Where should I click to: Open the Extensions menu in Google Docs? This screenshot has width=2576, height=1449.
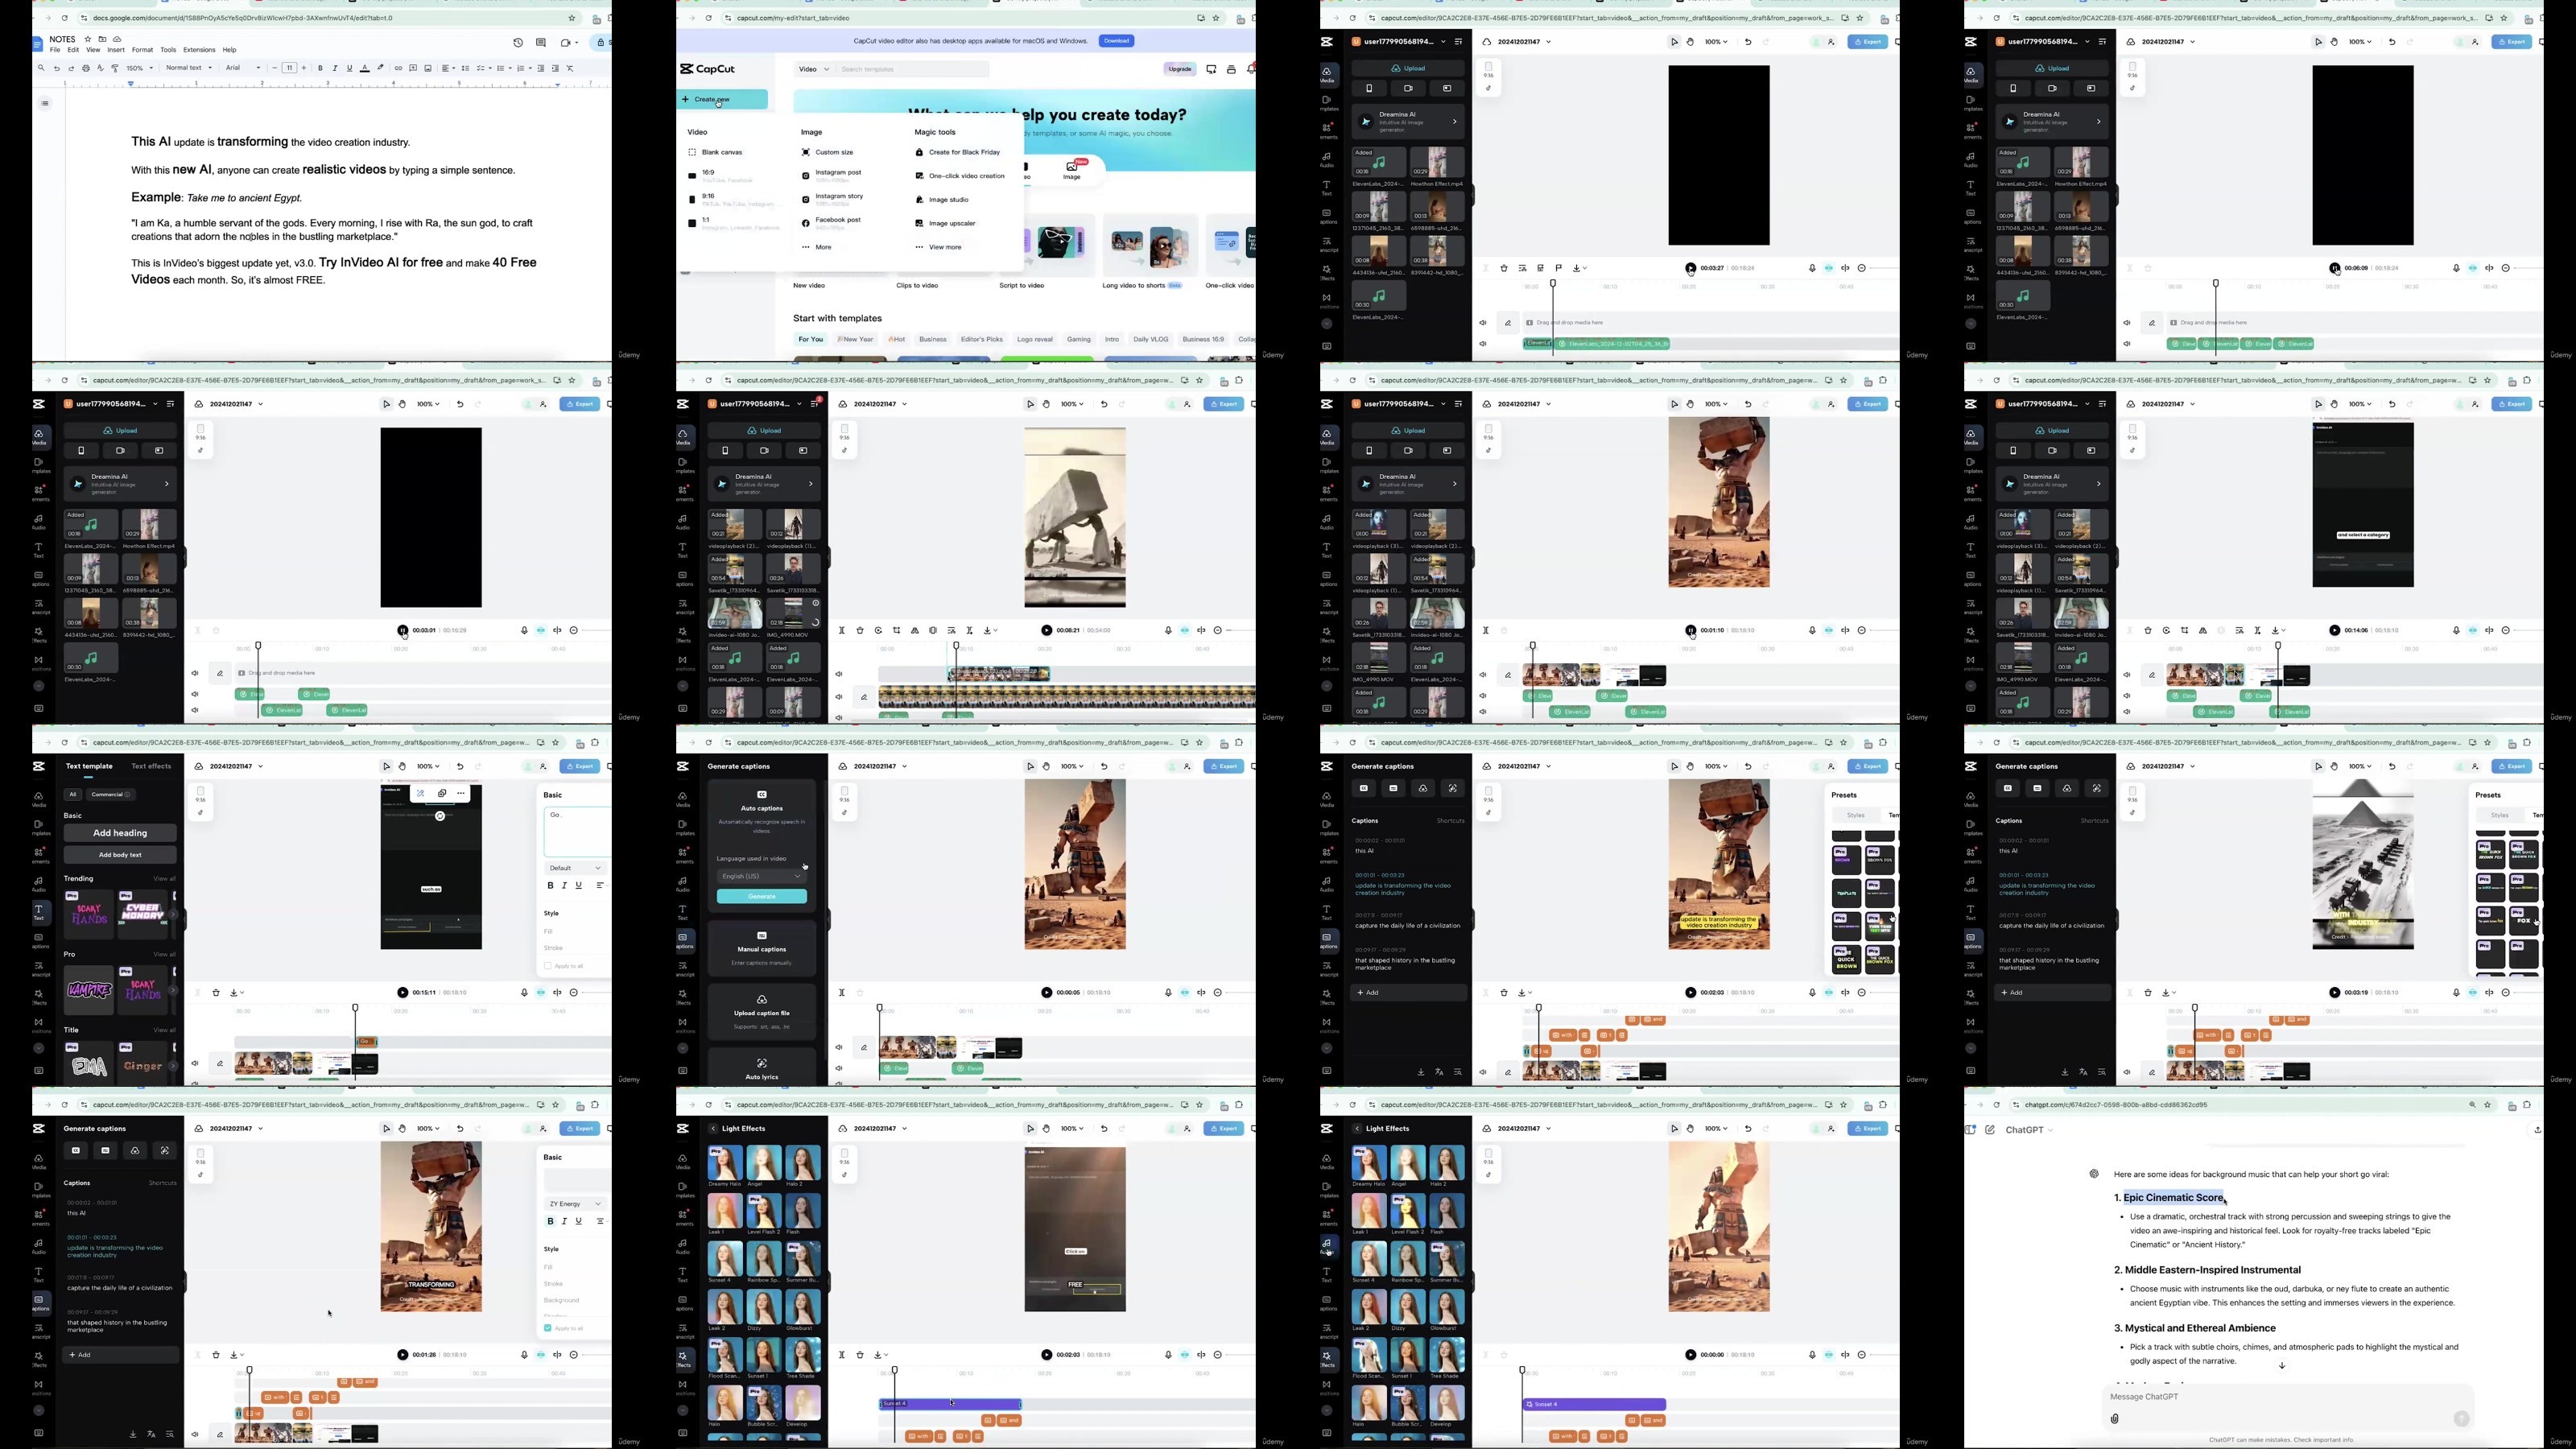coord(199,50)
